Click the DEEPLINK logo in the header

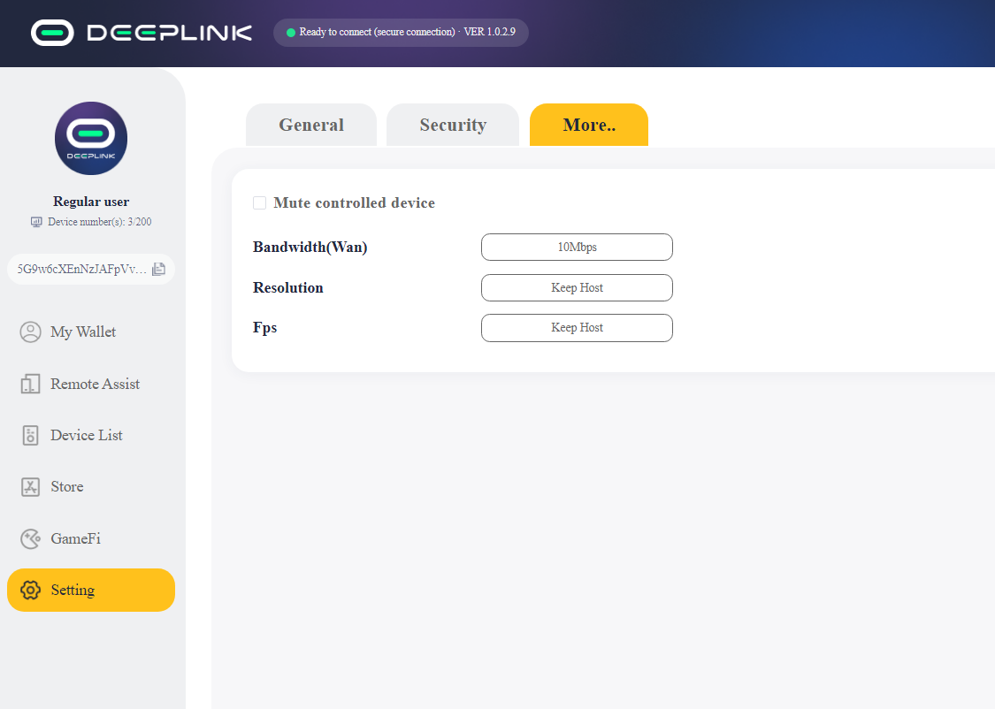tap(142, 33)
